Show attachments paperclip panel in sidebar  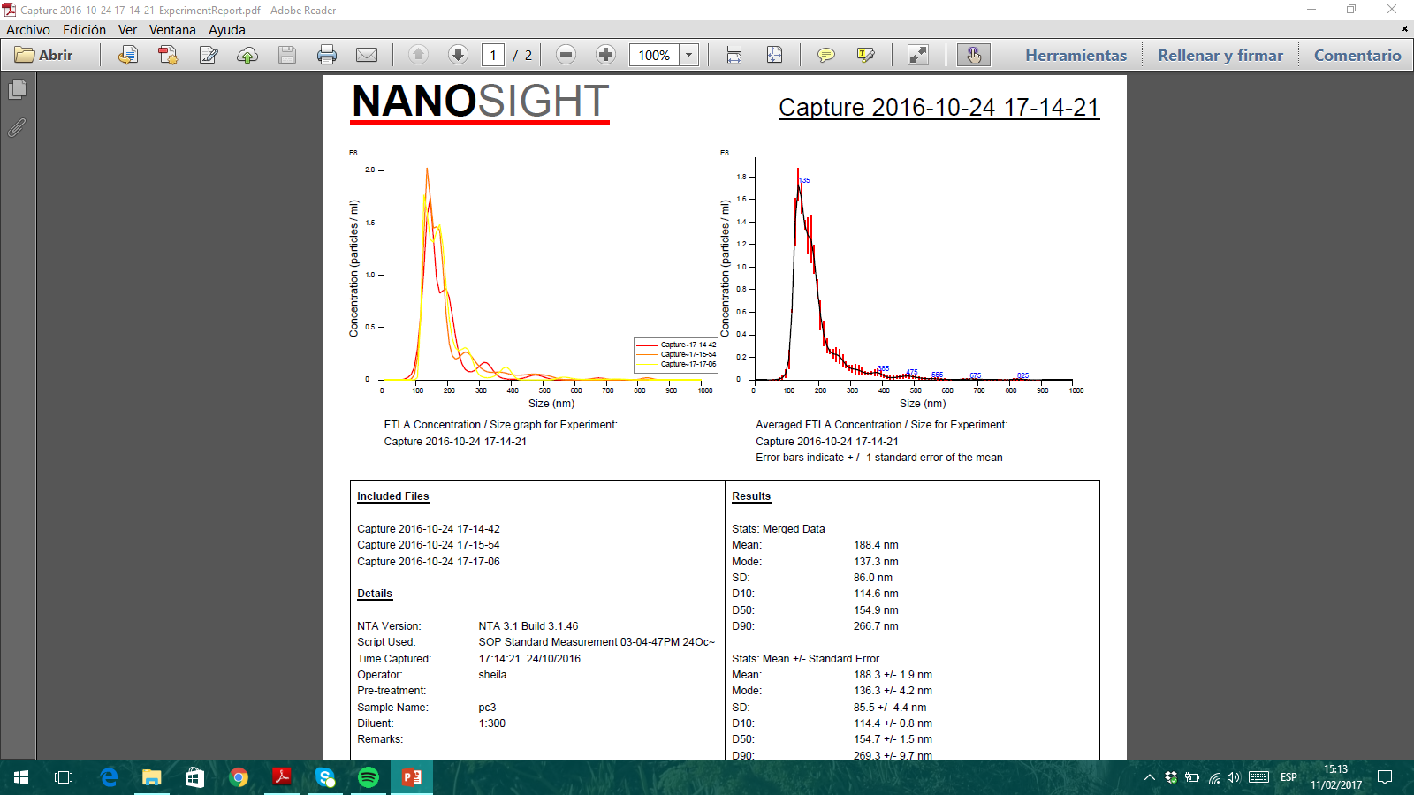point(17,128)
